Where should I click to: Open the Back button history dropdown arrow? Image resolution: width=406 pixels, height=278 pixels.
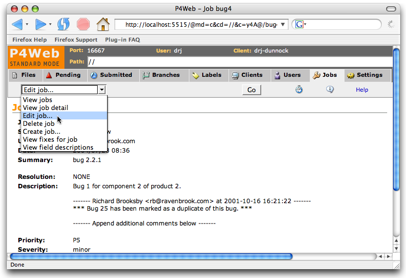(x=27, y=24)
